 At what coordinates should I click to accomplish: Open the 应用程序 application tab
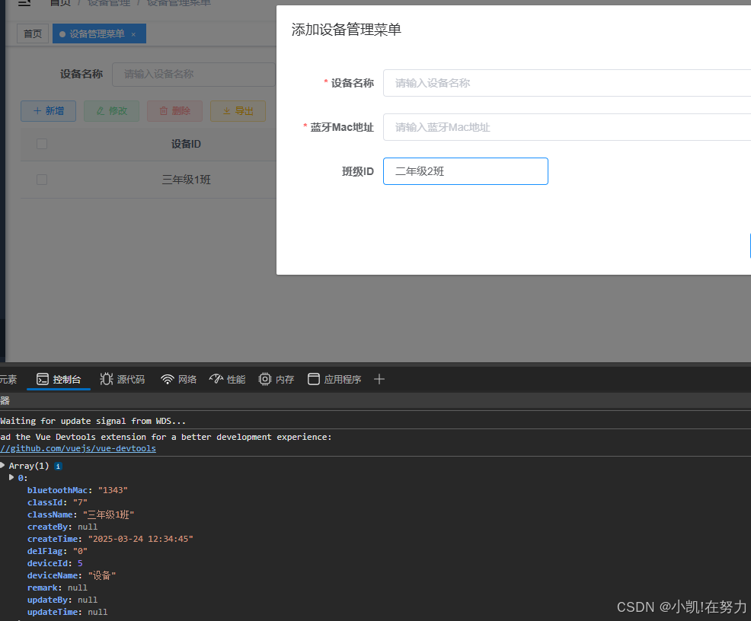pyautogui.click(x=334, y=380)
